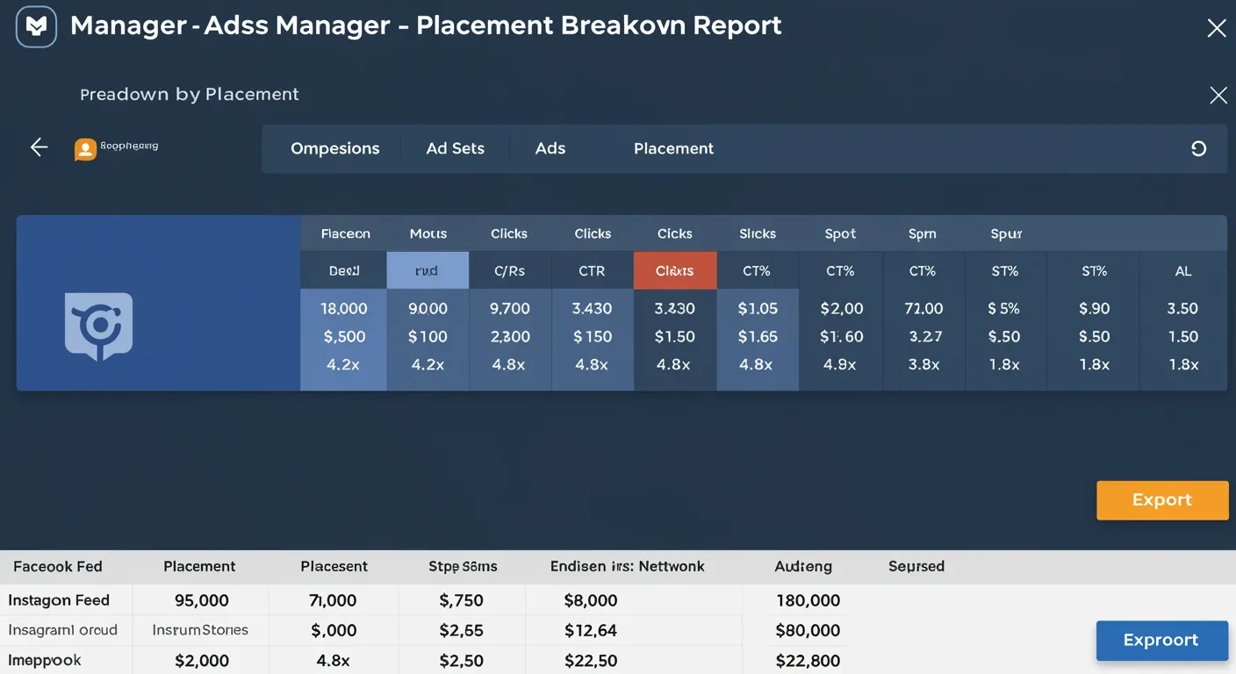The width and height of the screenshot is (1236, 674).
Task: Click the orange Export button
Action: coord(1162,499)
